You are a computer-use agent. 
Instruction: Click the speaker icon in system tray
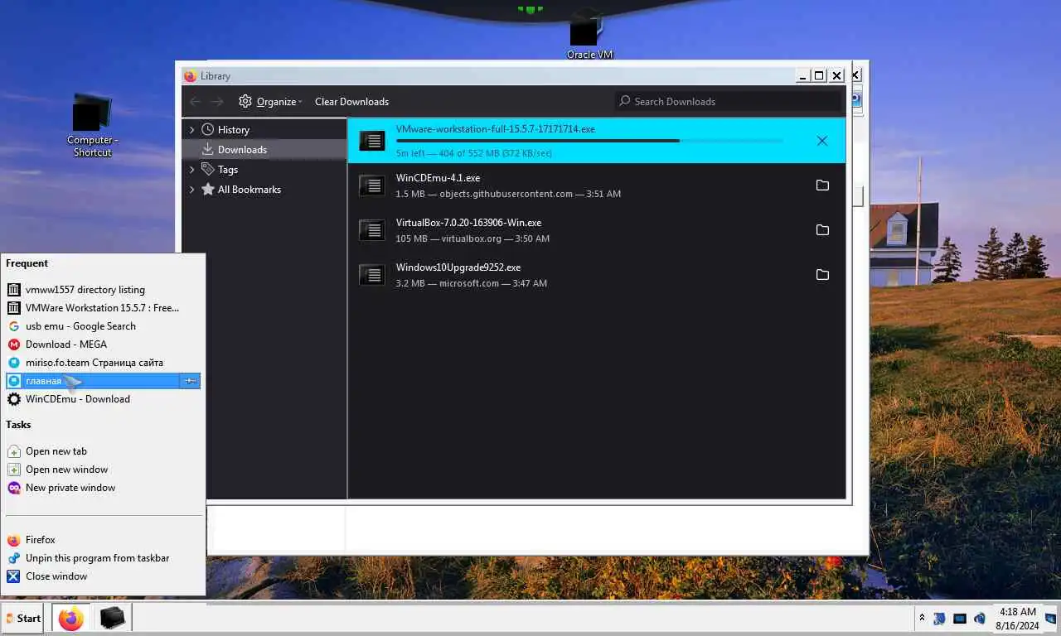pos(980,619)
